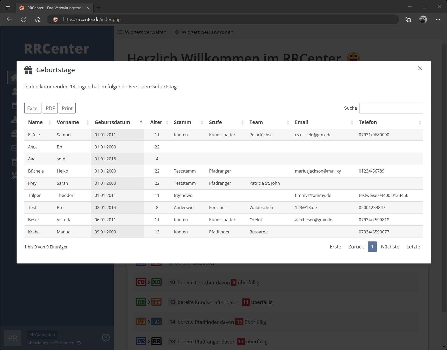Open the browser collections icon

(408, 19)
